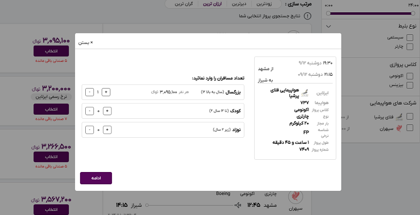Select the flight priced 3,567,200 تومان

click(51, 209)
